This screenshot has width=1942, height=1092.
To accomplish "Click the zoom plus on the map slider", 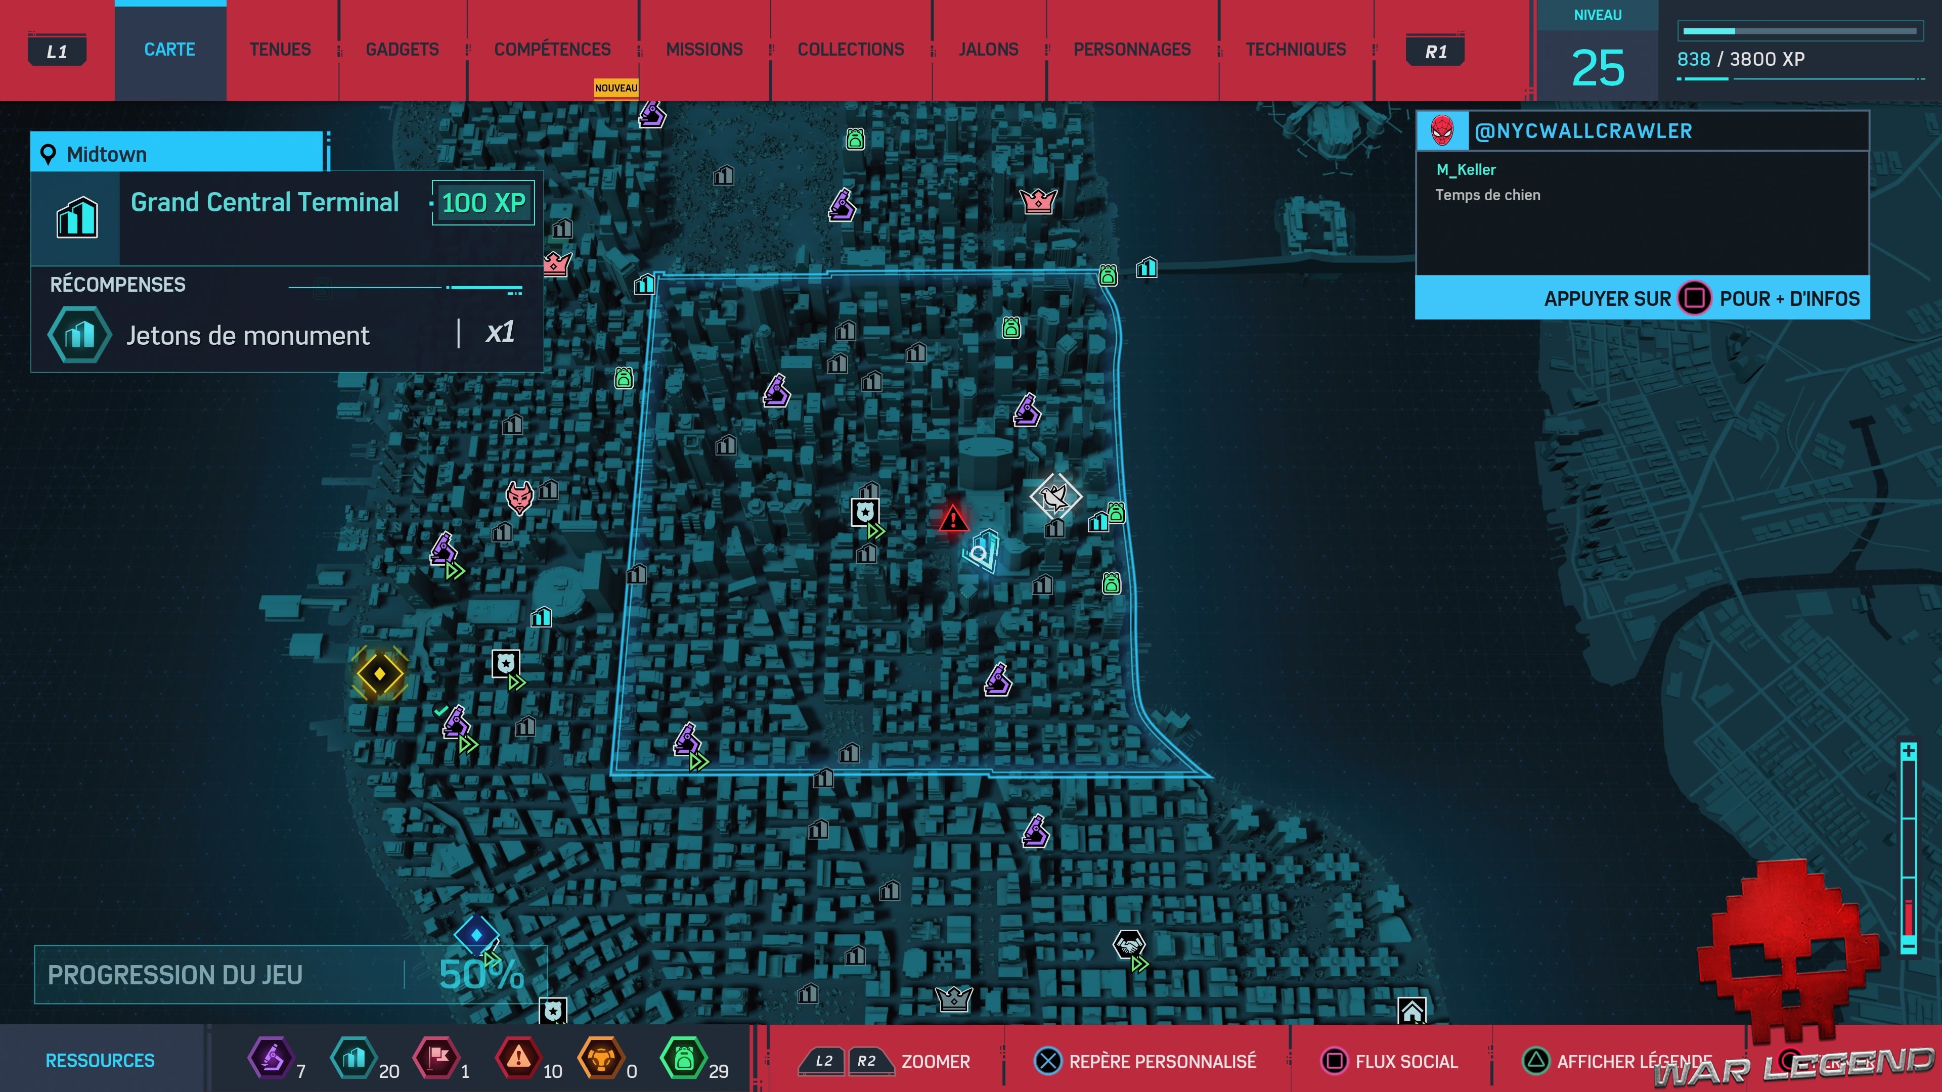I will (x=1908, y=751).
